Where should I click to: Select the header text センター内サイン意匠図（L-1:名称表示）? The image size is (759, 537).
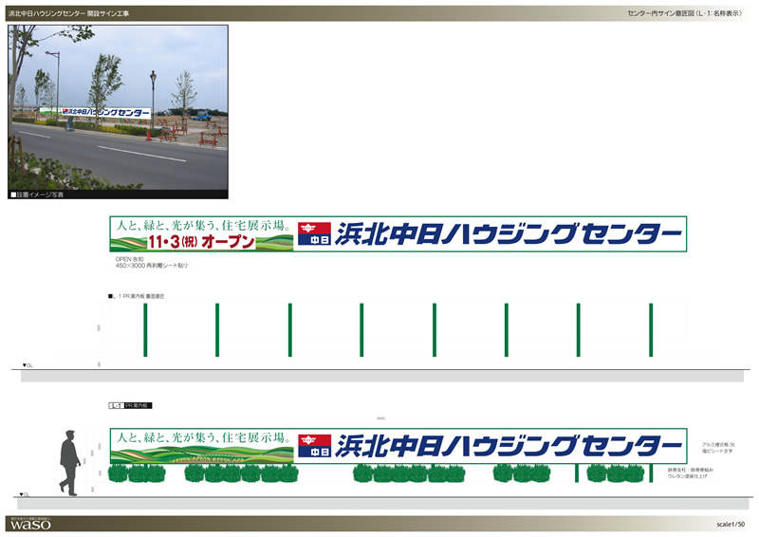[x=685, y=13]
